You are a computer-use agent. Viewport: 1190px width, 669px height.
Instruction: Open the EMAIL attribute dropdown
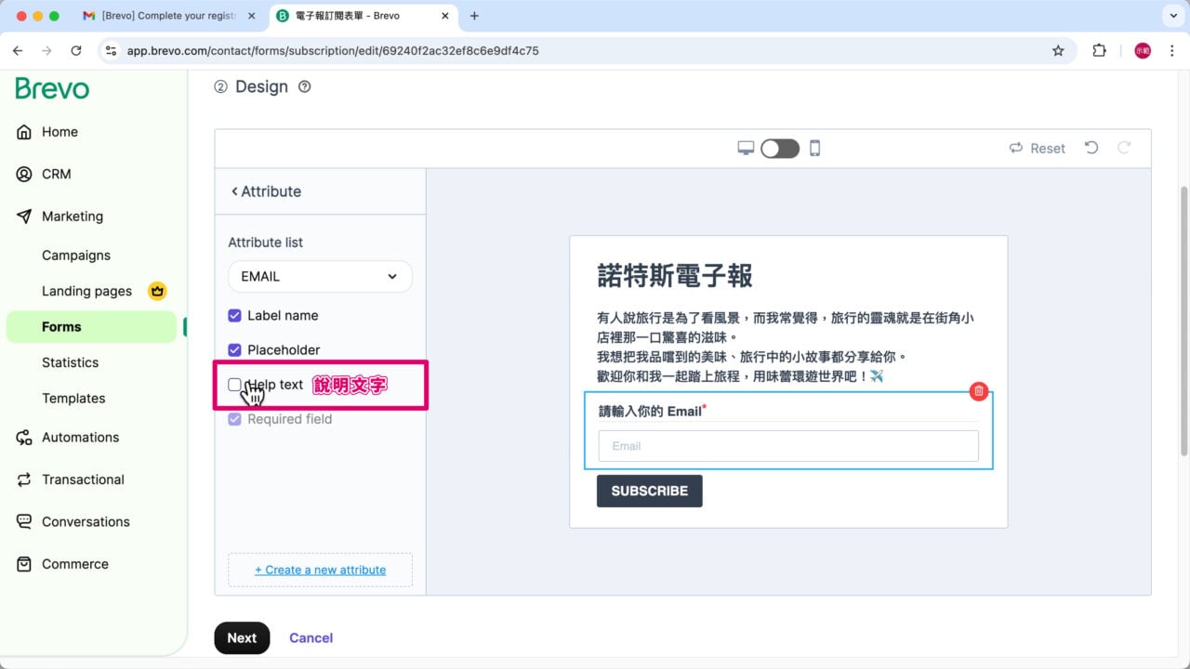click(320, 276)
